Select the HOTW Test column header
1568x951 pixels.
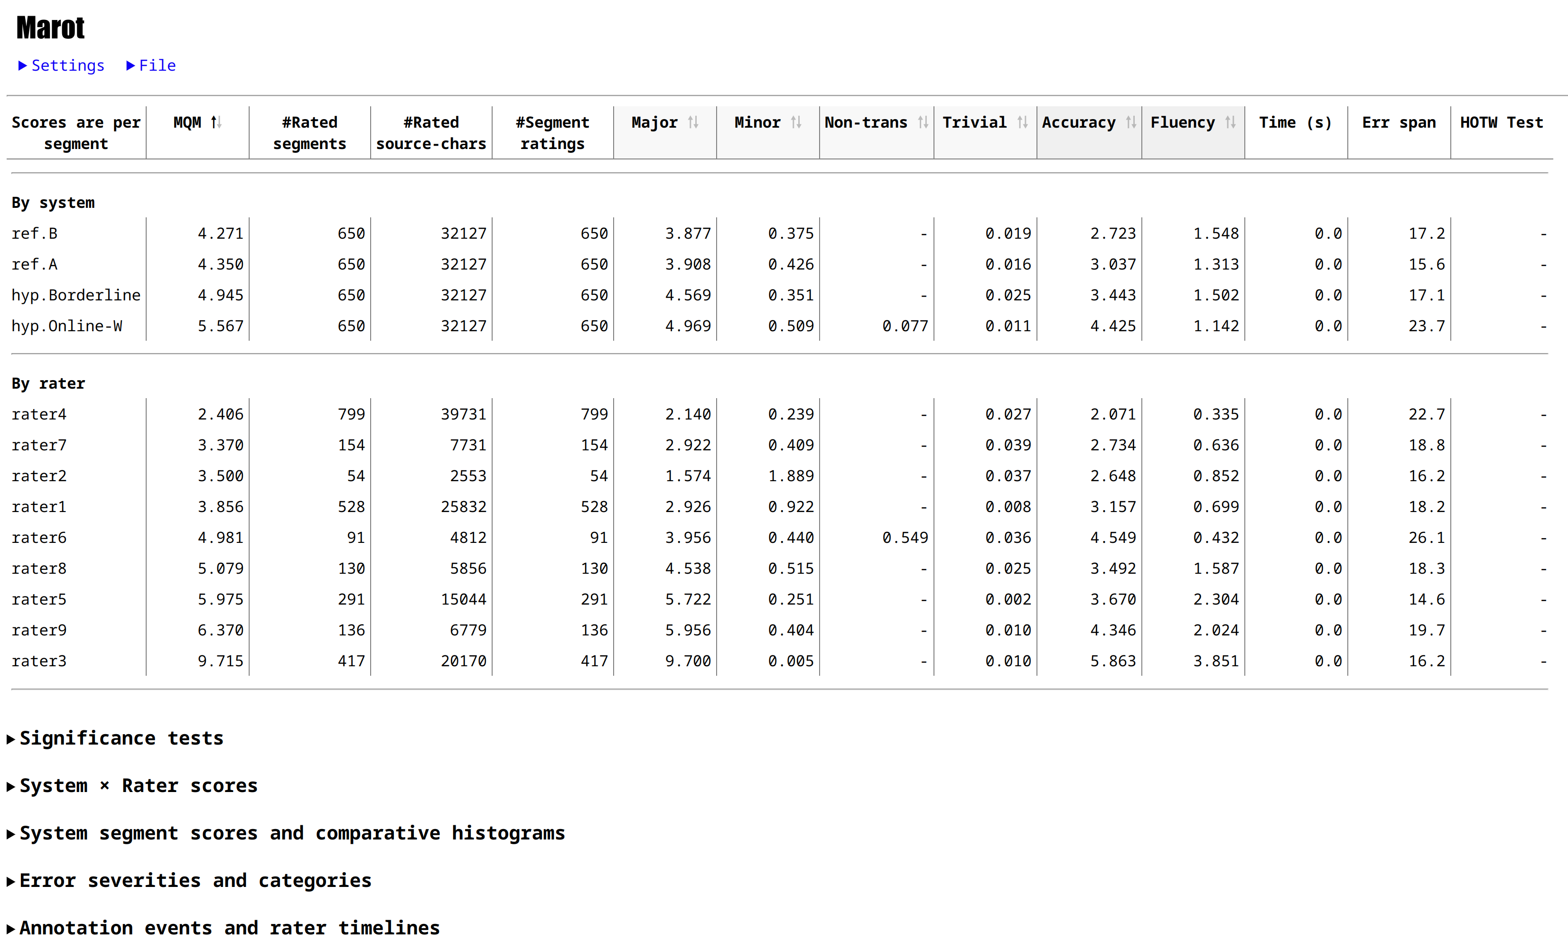point(1502,122)
